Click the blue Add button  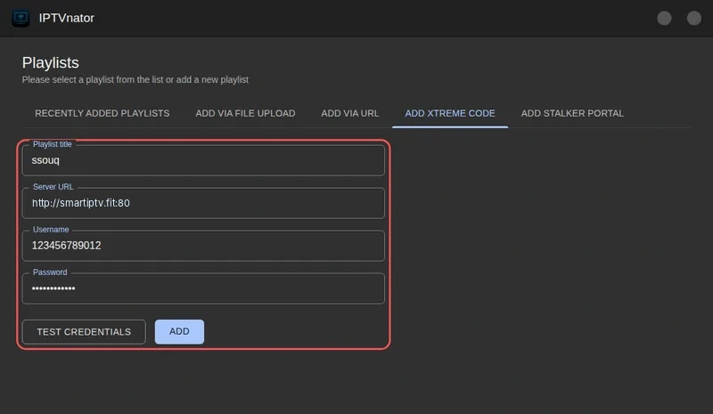179,332
